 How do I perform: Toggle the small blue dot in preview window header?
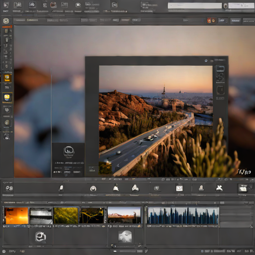tap(206, 61)
